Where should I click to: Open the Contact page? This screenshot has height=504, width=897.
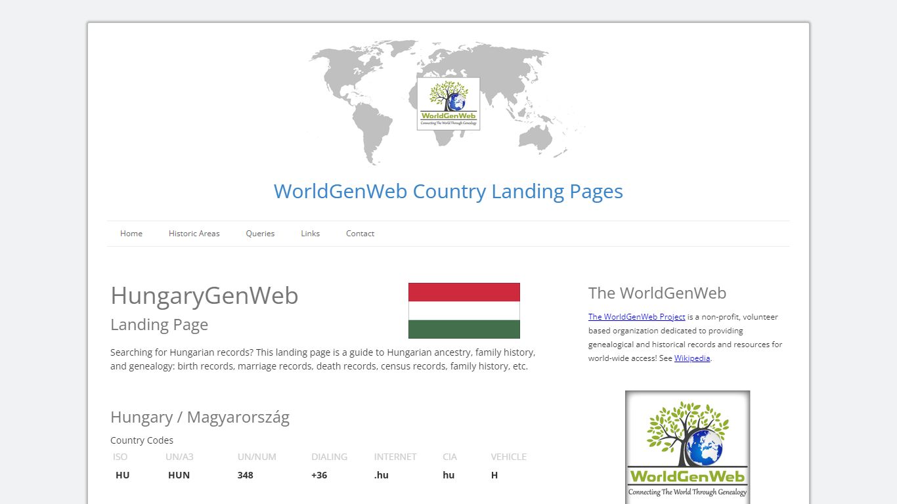(360, 234)
